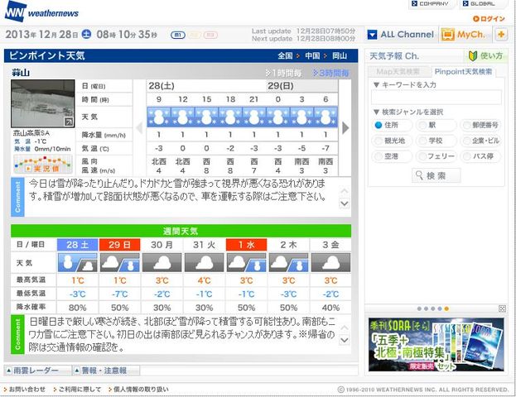Select the 企業・ビル radio button
The height and width of the screenshot is (397, 516).
point(465,141)
